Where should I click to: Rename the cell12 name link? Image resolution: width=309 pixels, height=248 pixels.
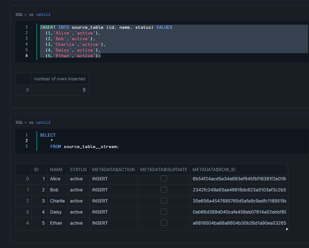coord(43,122)
